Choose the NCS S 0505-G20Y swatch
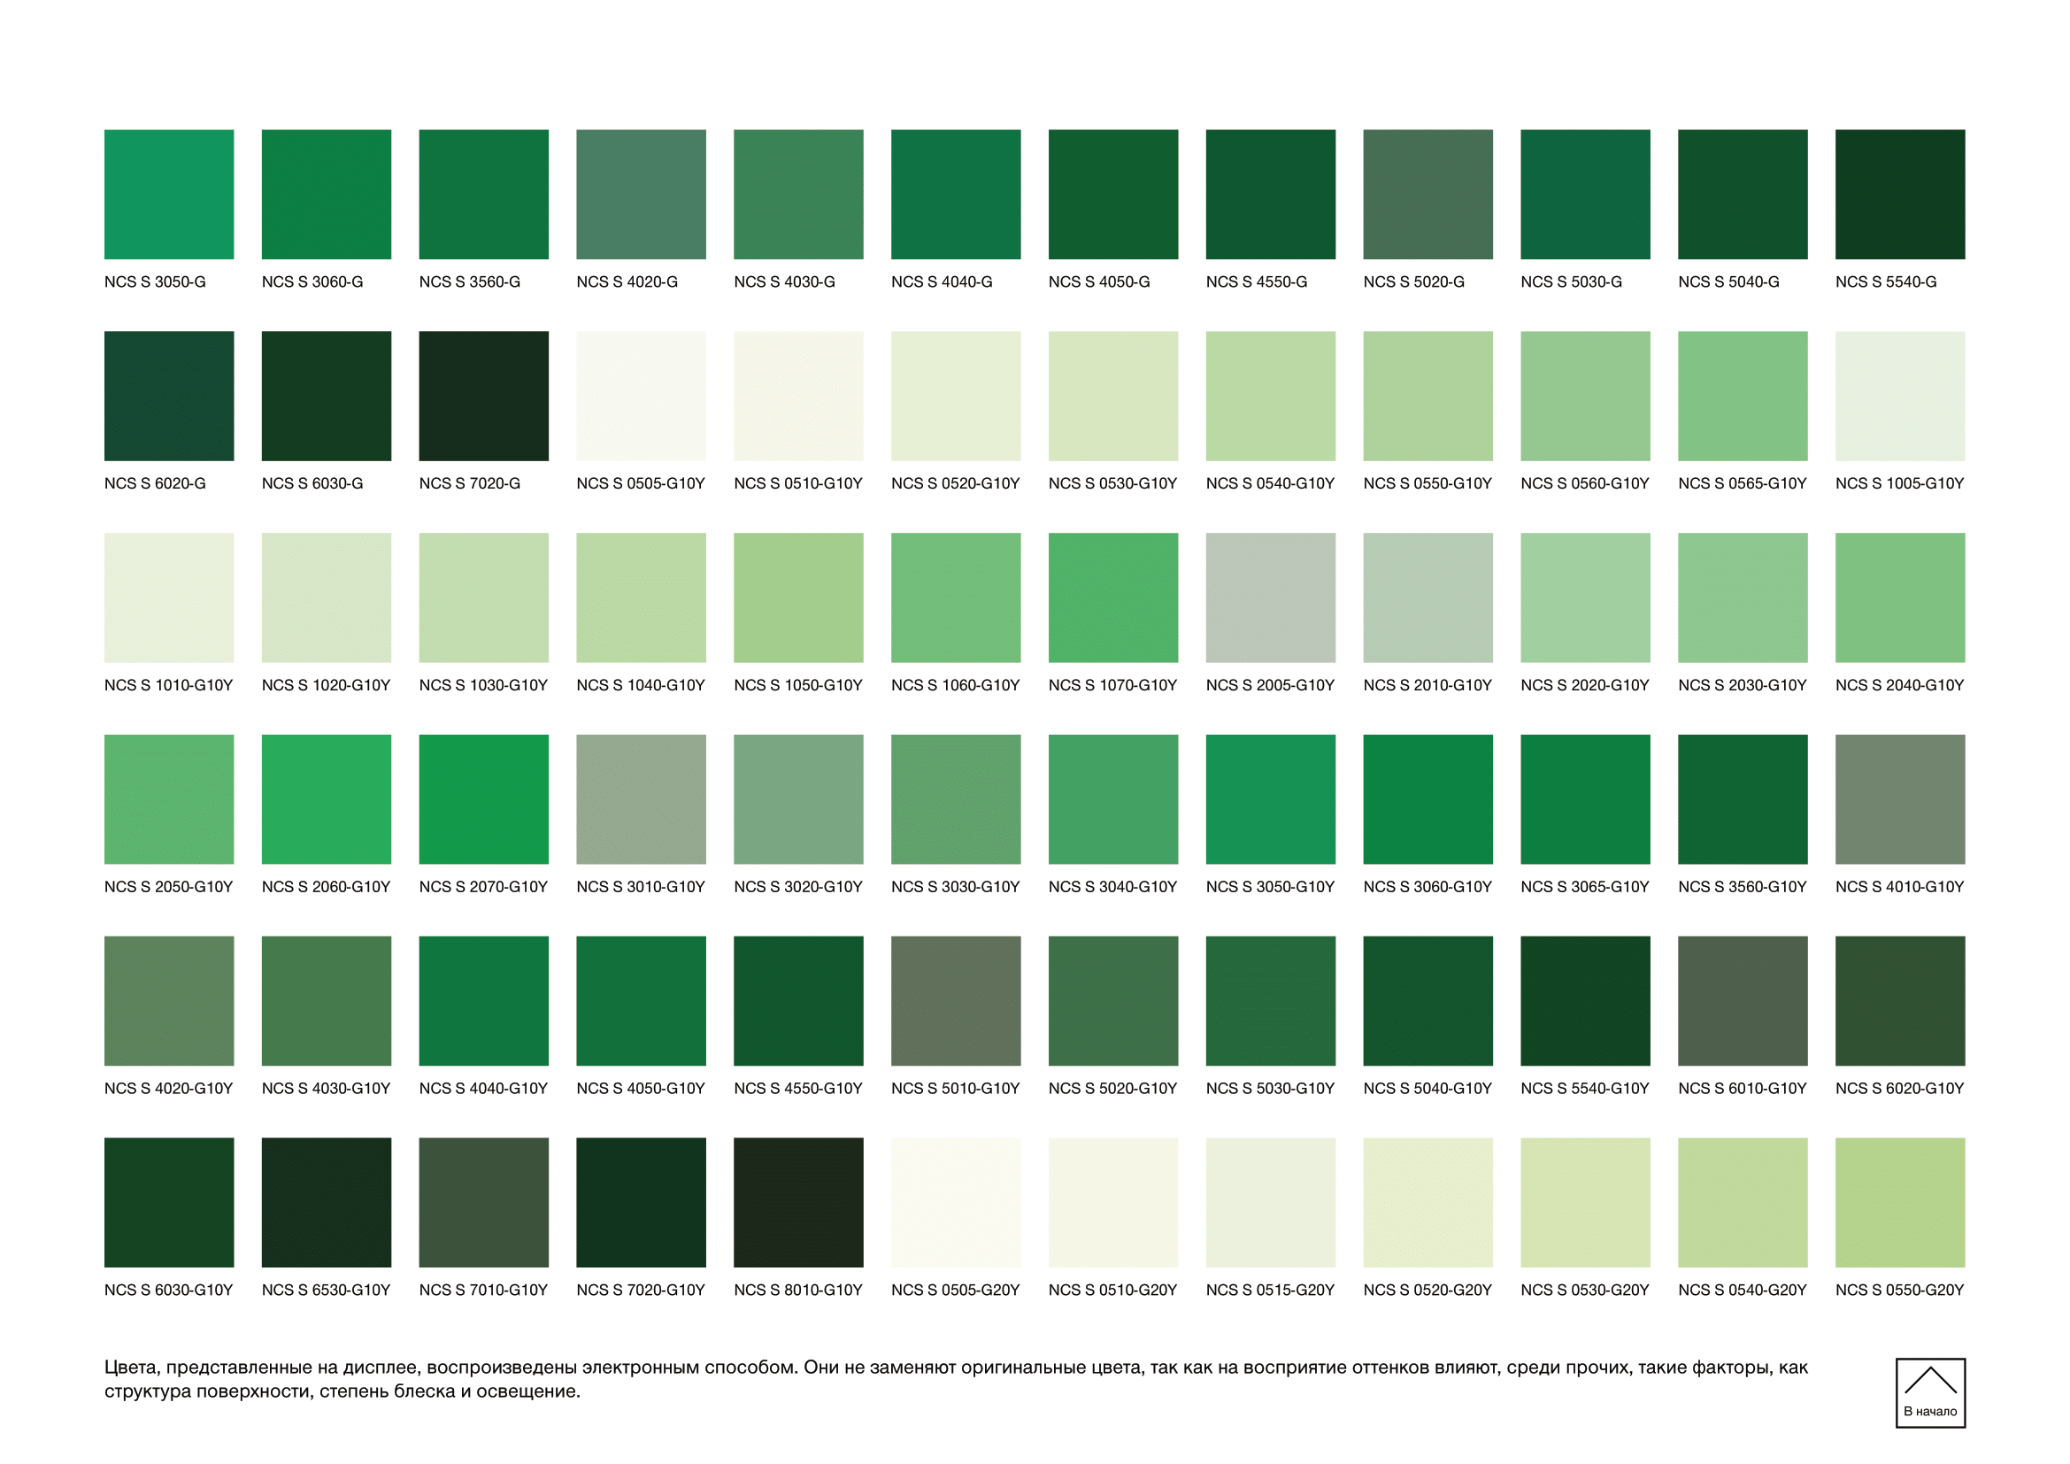Image resolution: width=2070 pixels, height=1464 pixels. pos(956,1203)
